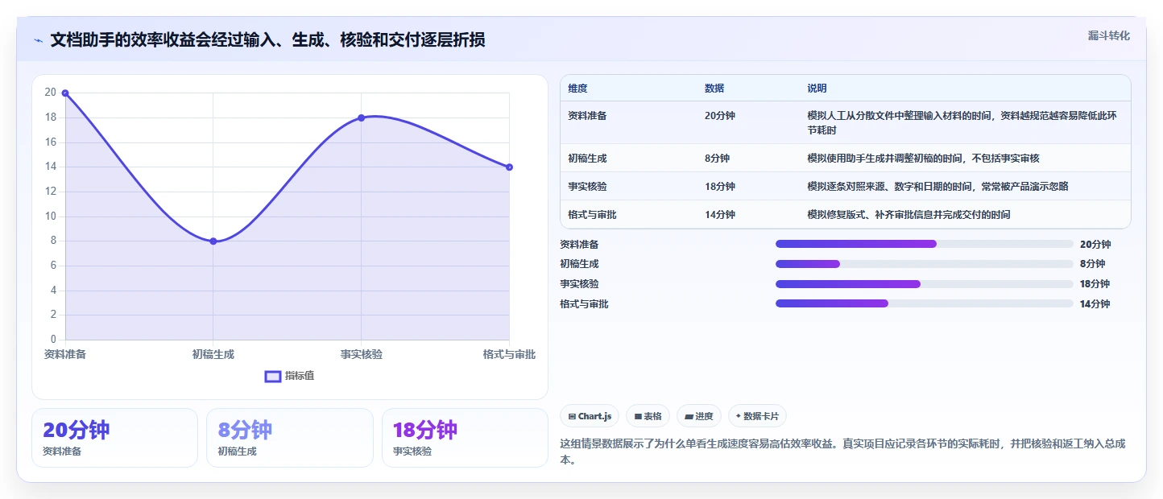Click the 数据 table column header
Screen dimensions: 1163x499
714,89
